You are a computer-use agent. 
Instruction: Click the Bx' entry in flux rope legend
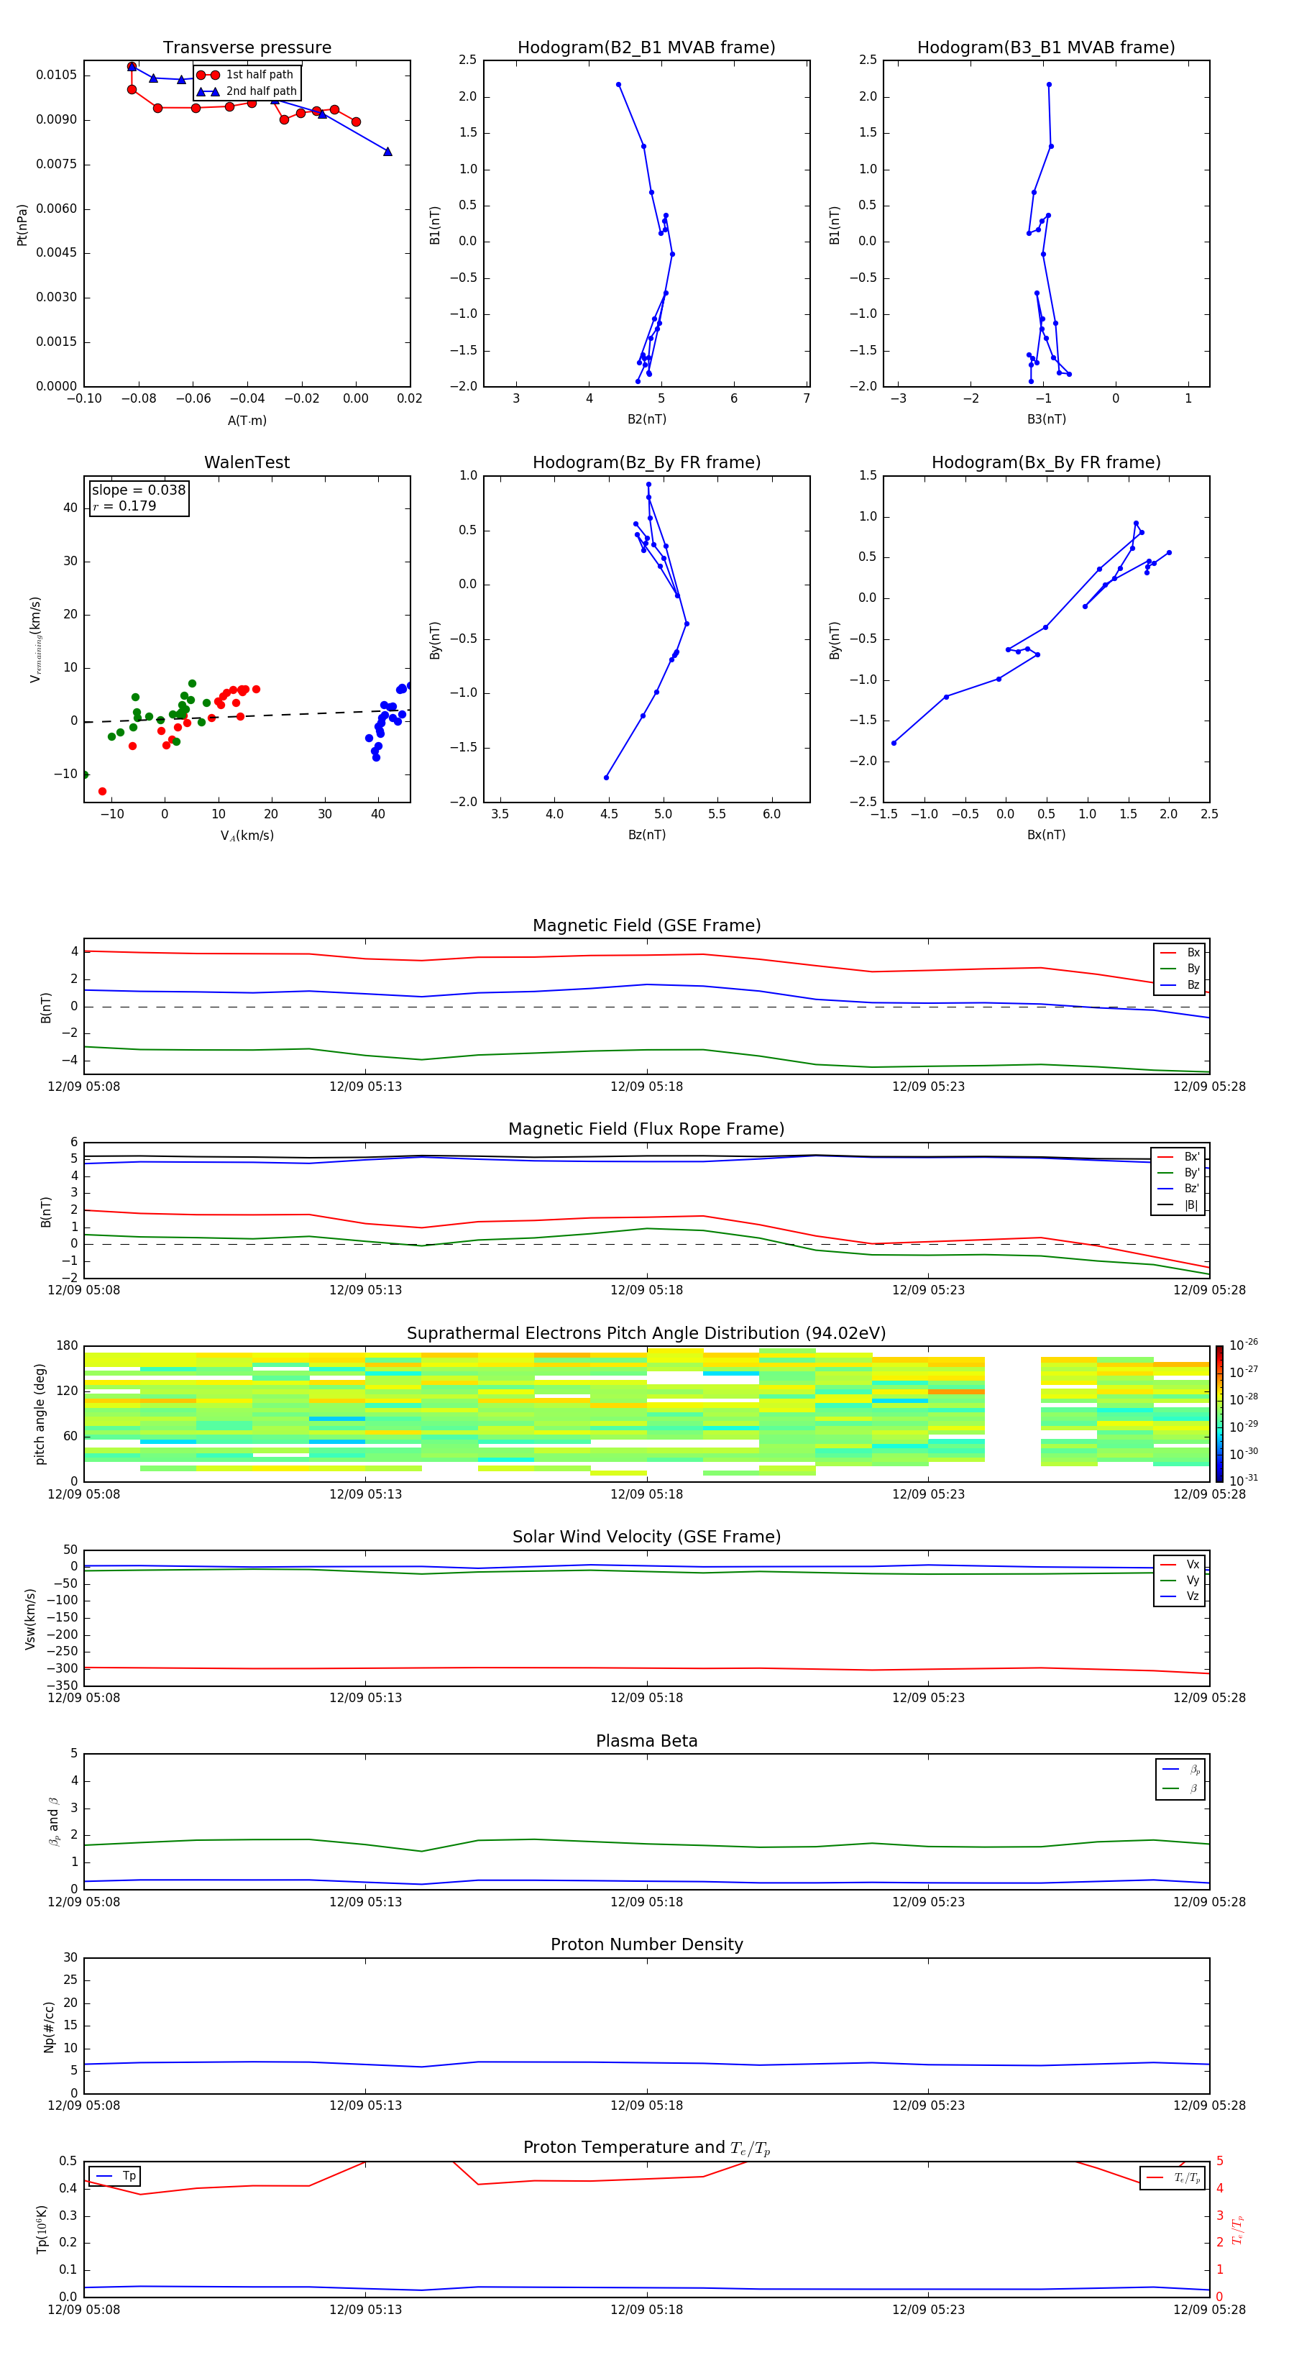pyautogui.click(x=1178, y=1157)
